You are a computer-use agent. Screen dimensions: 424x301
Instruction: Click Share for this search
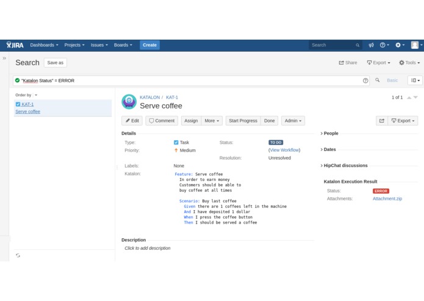click(348, 63)
